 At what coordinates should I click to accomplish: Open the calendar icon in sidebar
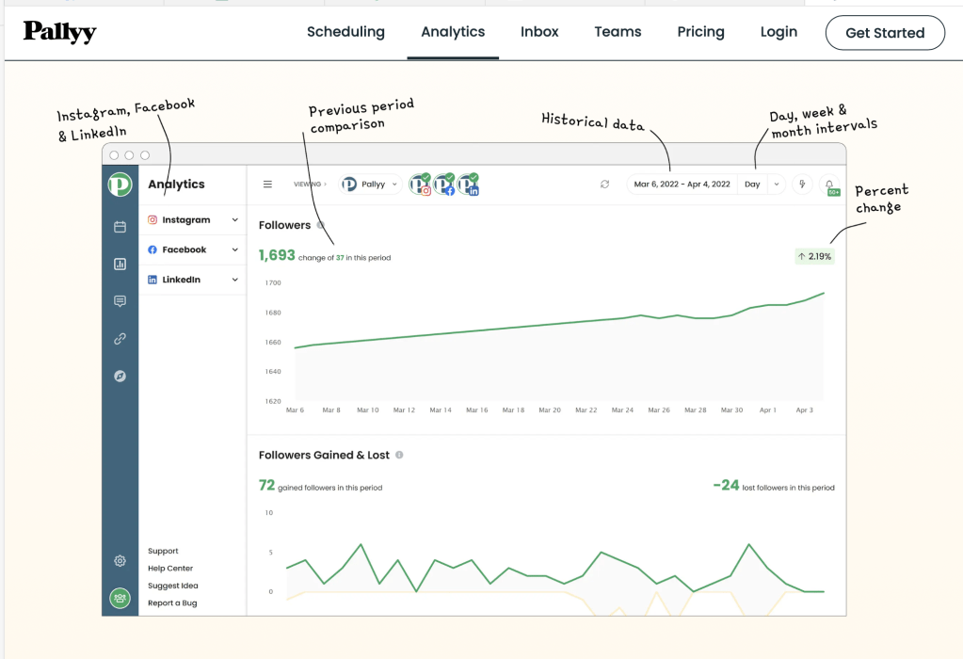(120, 227)
